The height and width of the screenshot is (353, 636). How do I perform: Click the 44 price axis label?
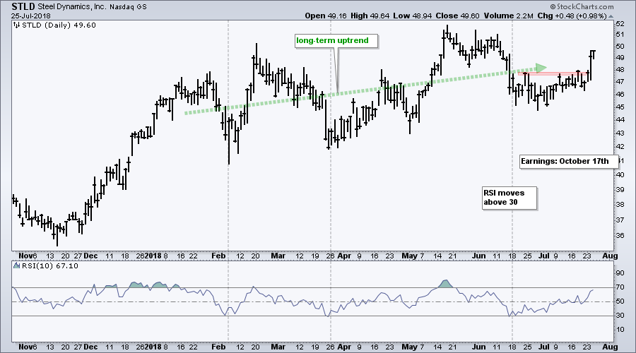point(620,119)
